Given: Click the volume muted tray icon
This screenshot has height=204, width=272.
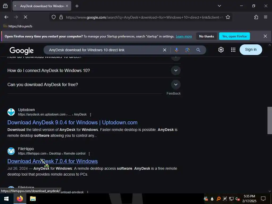Looking at the screenshot, I should (238, 199).
